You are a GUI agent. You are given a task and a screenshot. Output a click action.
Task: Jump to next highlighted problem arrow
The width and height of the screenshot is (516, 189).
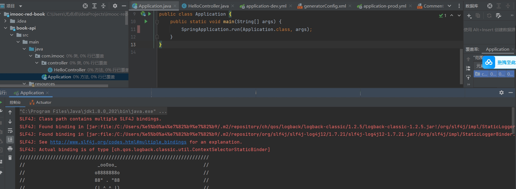click(x=459, y=16)
